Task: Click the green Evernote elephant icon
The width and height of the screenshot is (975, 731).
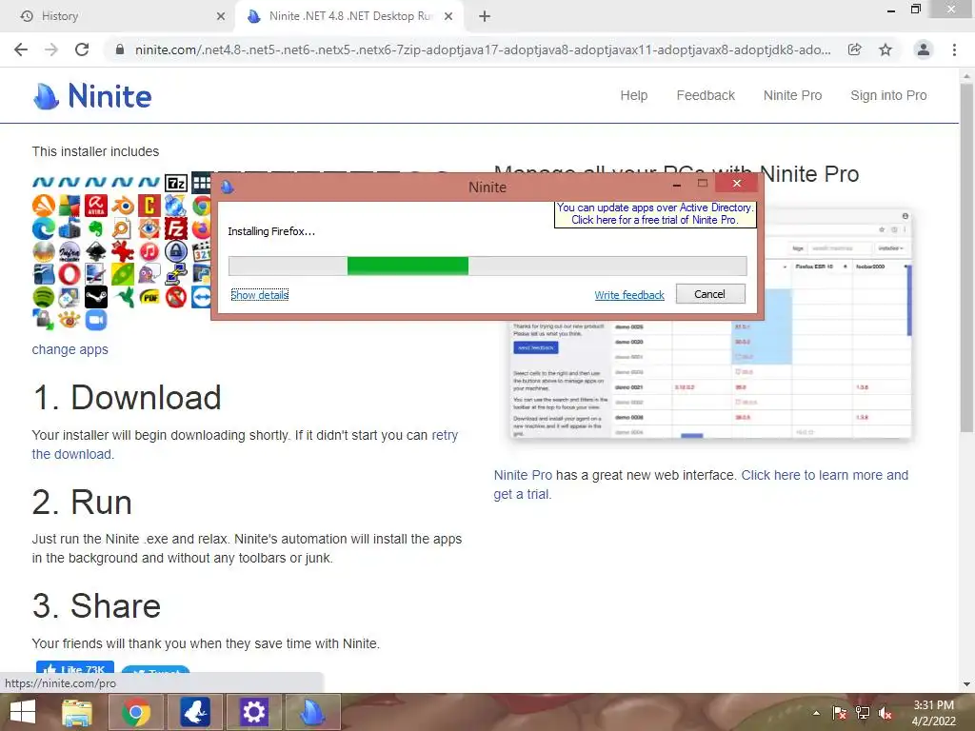Action: point(96,228)
